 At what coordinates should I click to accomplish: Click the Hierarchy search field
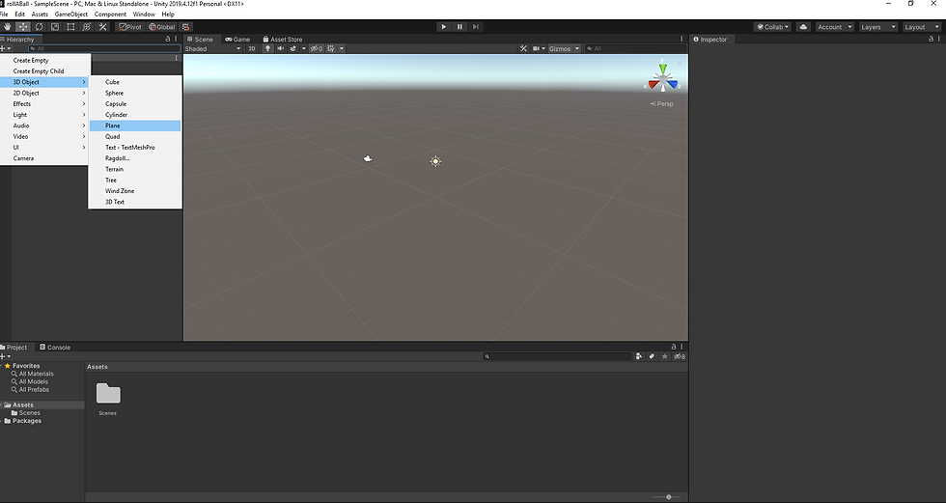point(104,49)
